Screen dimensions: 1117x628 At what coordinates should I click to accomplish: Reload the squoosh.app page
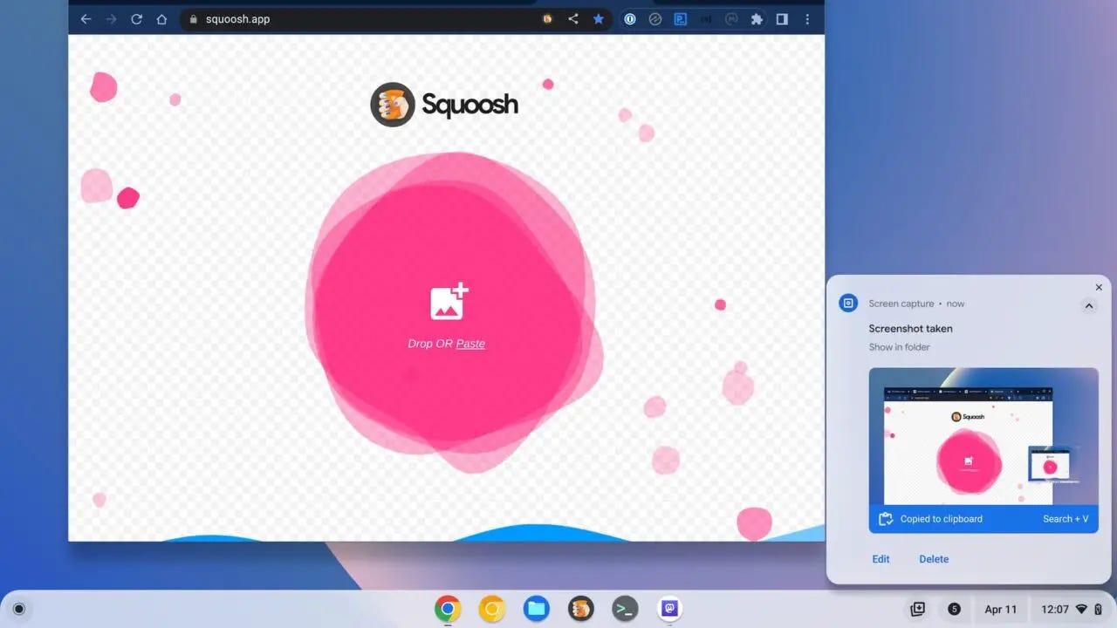coord(136,18)
